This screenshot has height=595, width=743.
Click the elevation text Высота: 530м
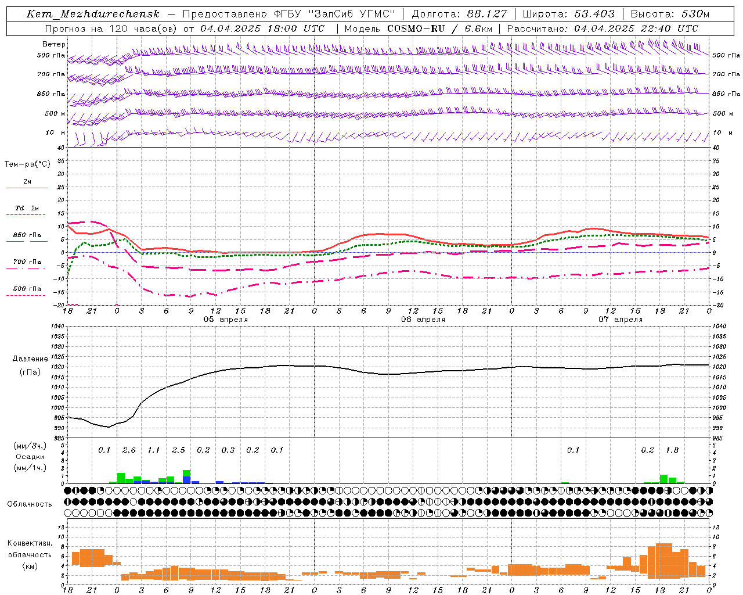670,14
